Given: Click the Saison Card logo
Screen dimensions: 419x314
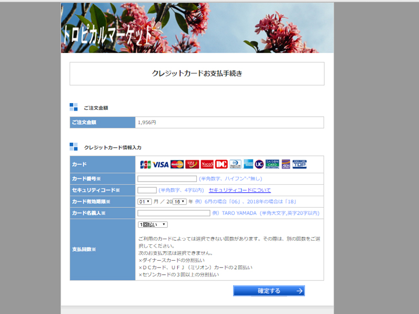Looking at the screenshot, I should (x=272, y=164).
